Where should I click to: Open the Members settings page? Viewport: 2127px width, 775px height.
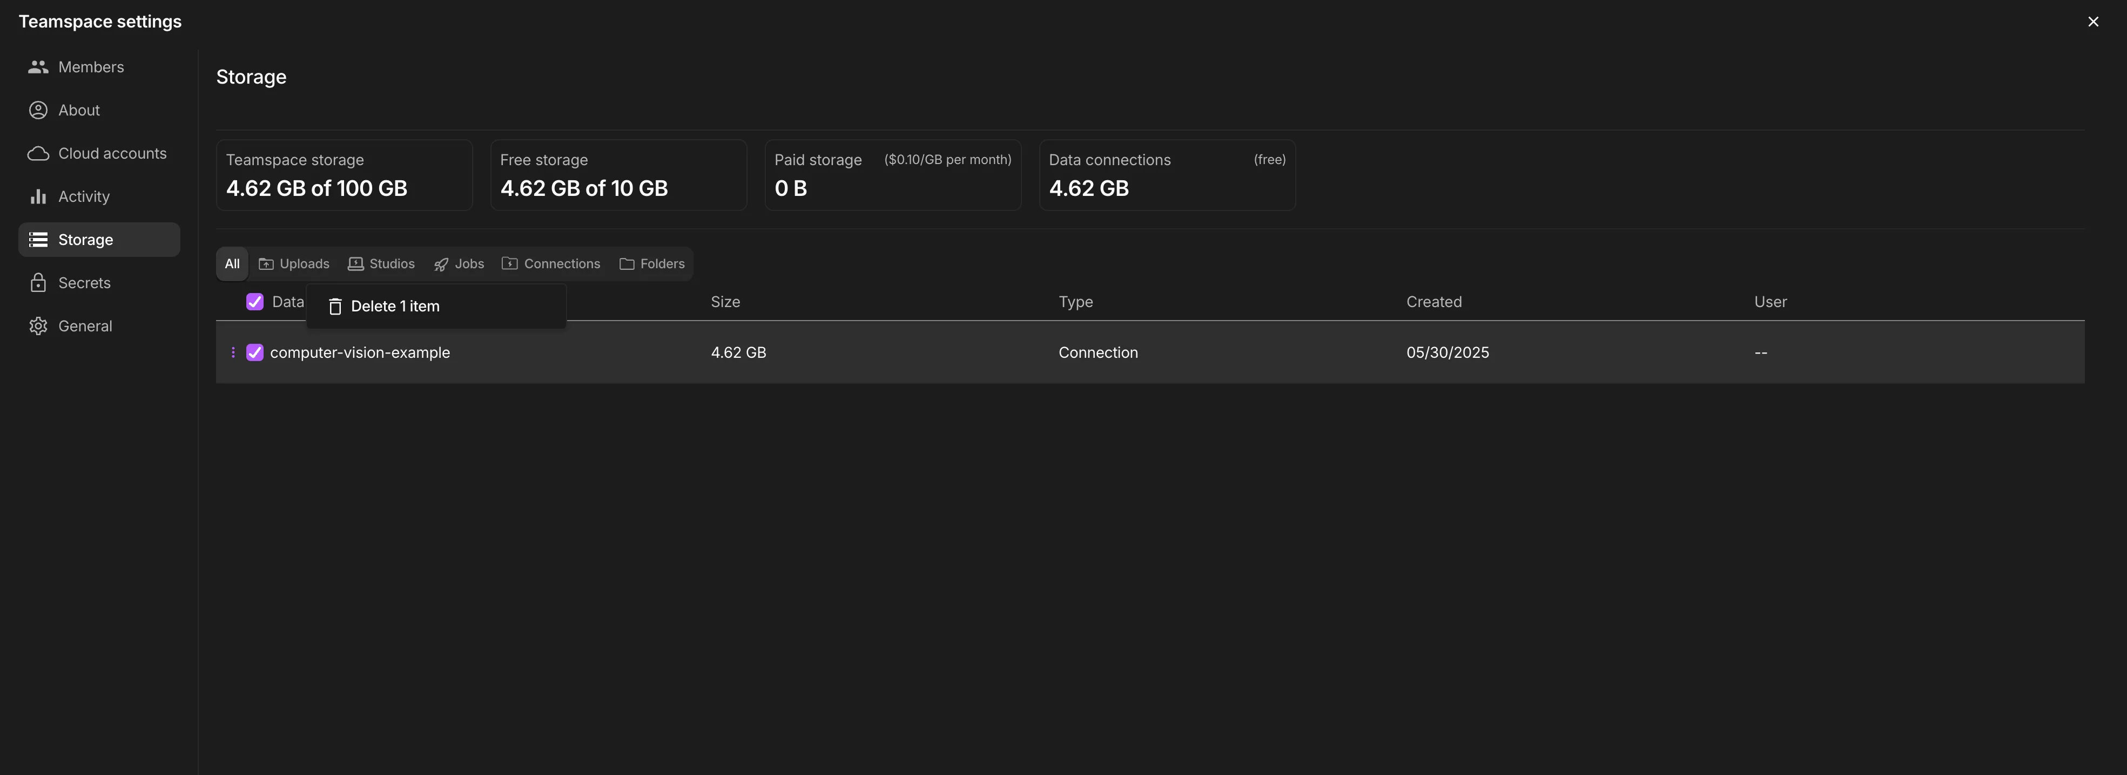click(99, 67)
